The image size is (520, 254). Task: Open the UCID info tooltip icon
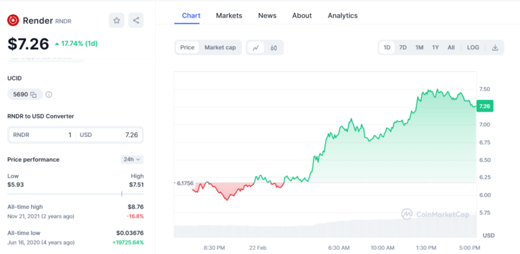pos(49,95)
